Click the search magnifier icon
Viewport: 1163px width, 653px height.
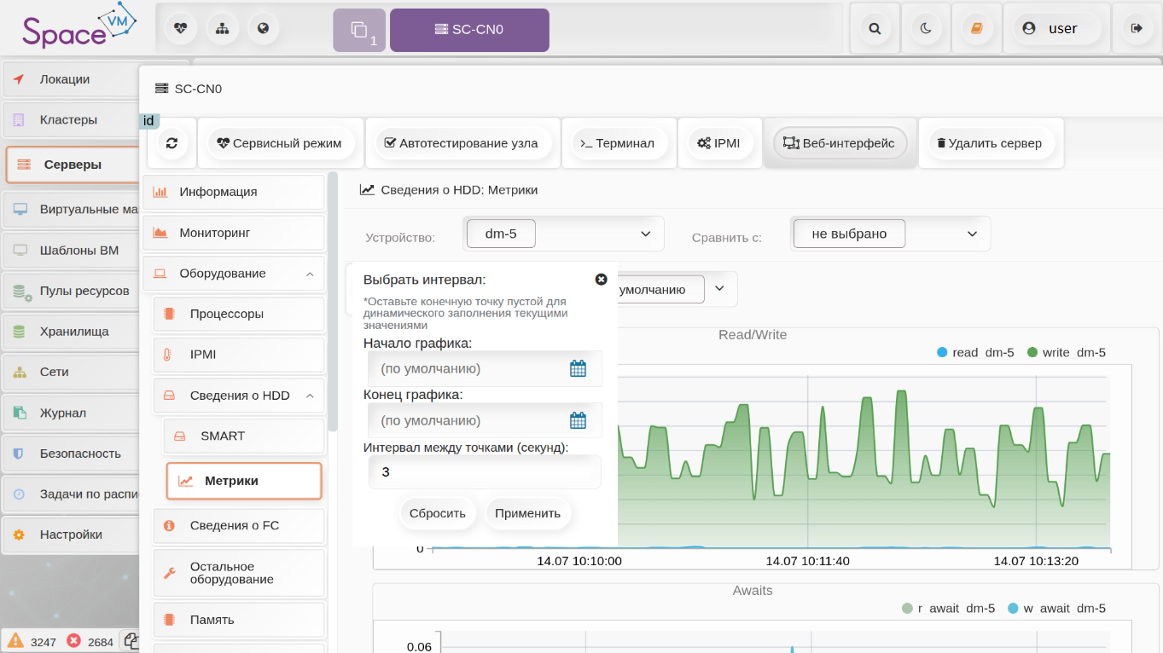pyautogui.click(x=875, y=28)
